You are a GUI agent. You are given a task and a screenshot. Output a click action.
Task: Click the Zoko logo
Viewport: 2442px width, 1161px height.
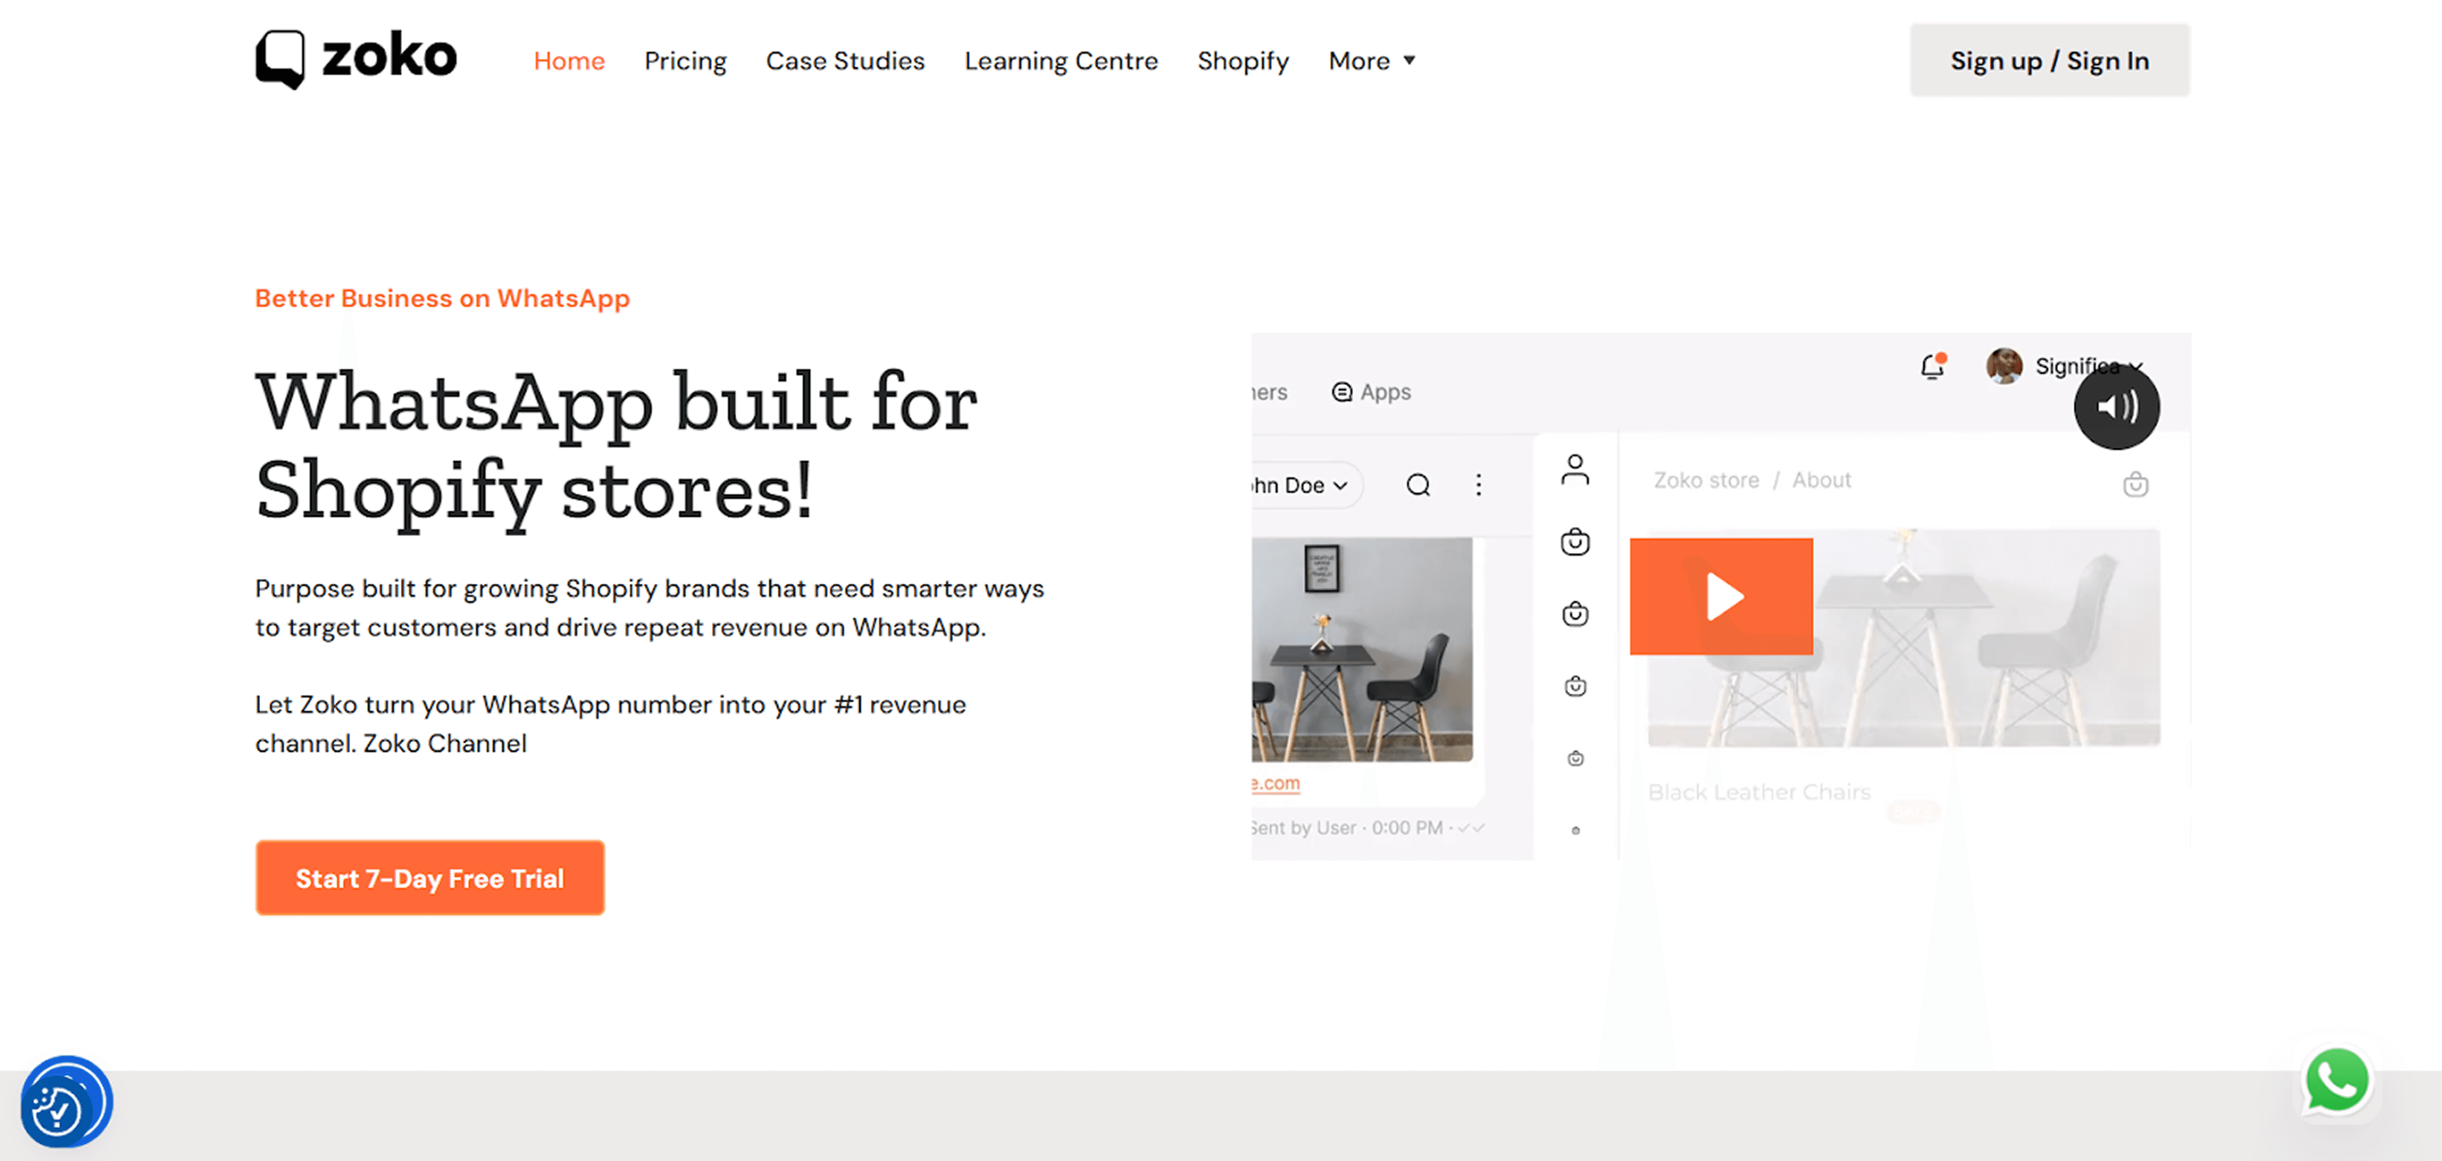coord(356,59)
